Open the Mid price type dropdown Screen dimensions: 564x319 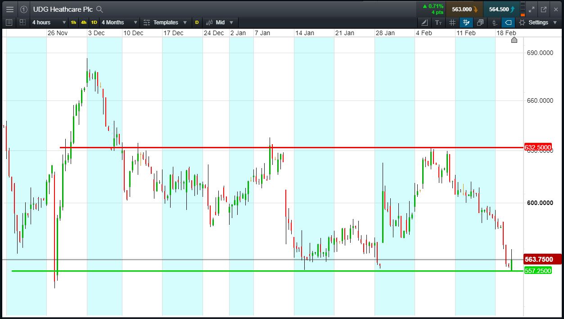[x=224, y=22]
